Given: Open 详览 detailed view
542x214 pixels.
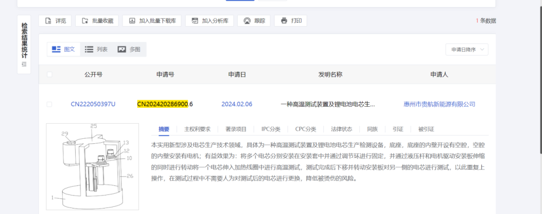Looking at the screenshot, I should pyautogui.click(x=55, y=21).
